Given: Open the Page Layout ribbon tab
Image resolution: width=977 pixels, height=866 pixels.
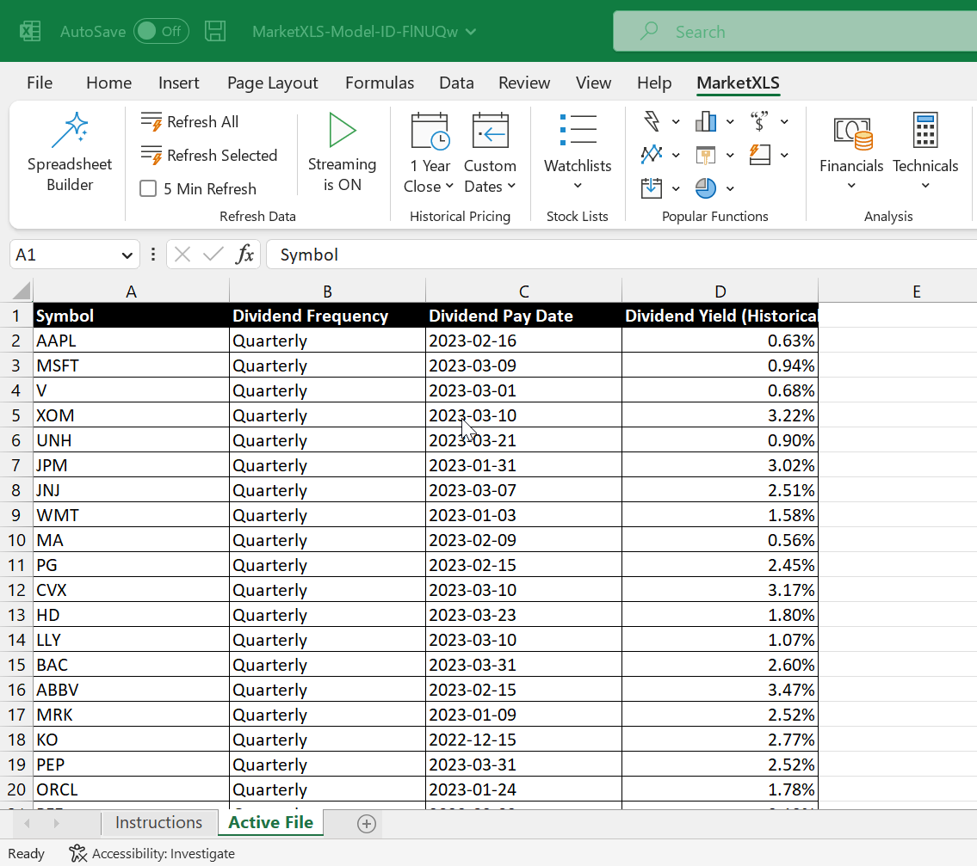Looking at the screenshot, I should tap(272, 83).
